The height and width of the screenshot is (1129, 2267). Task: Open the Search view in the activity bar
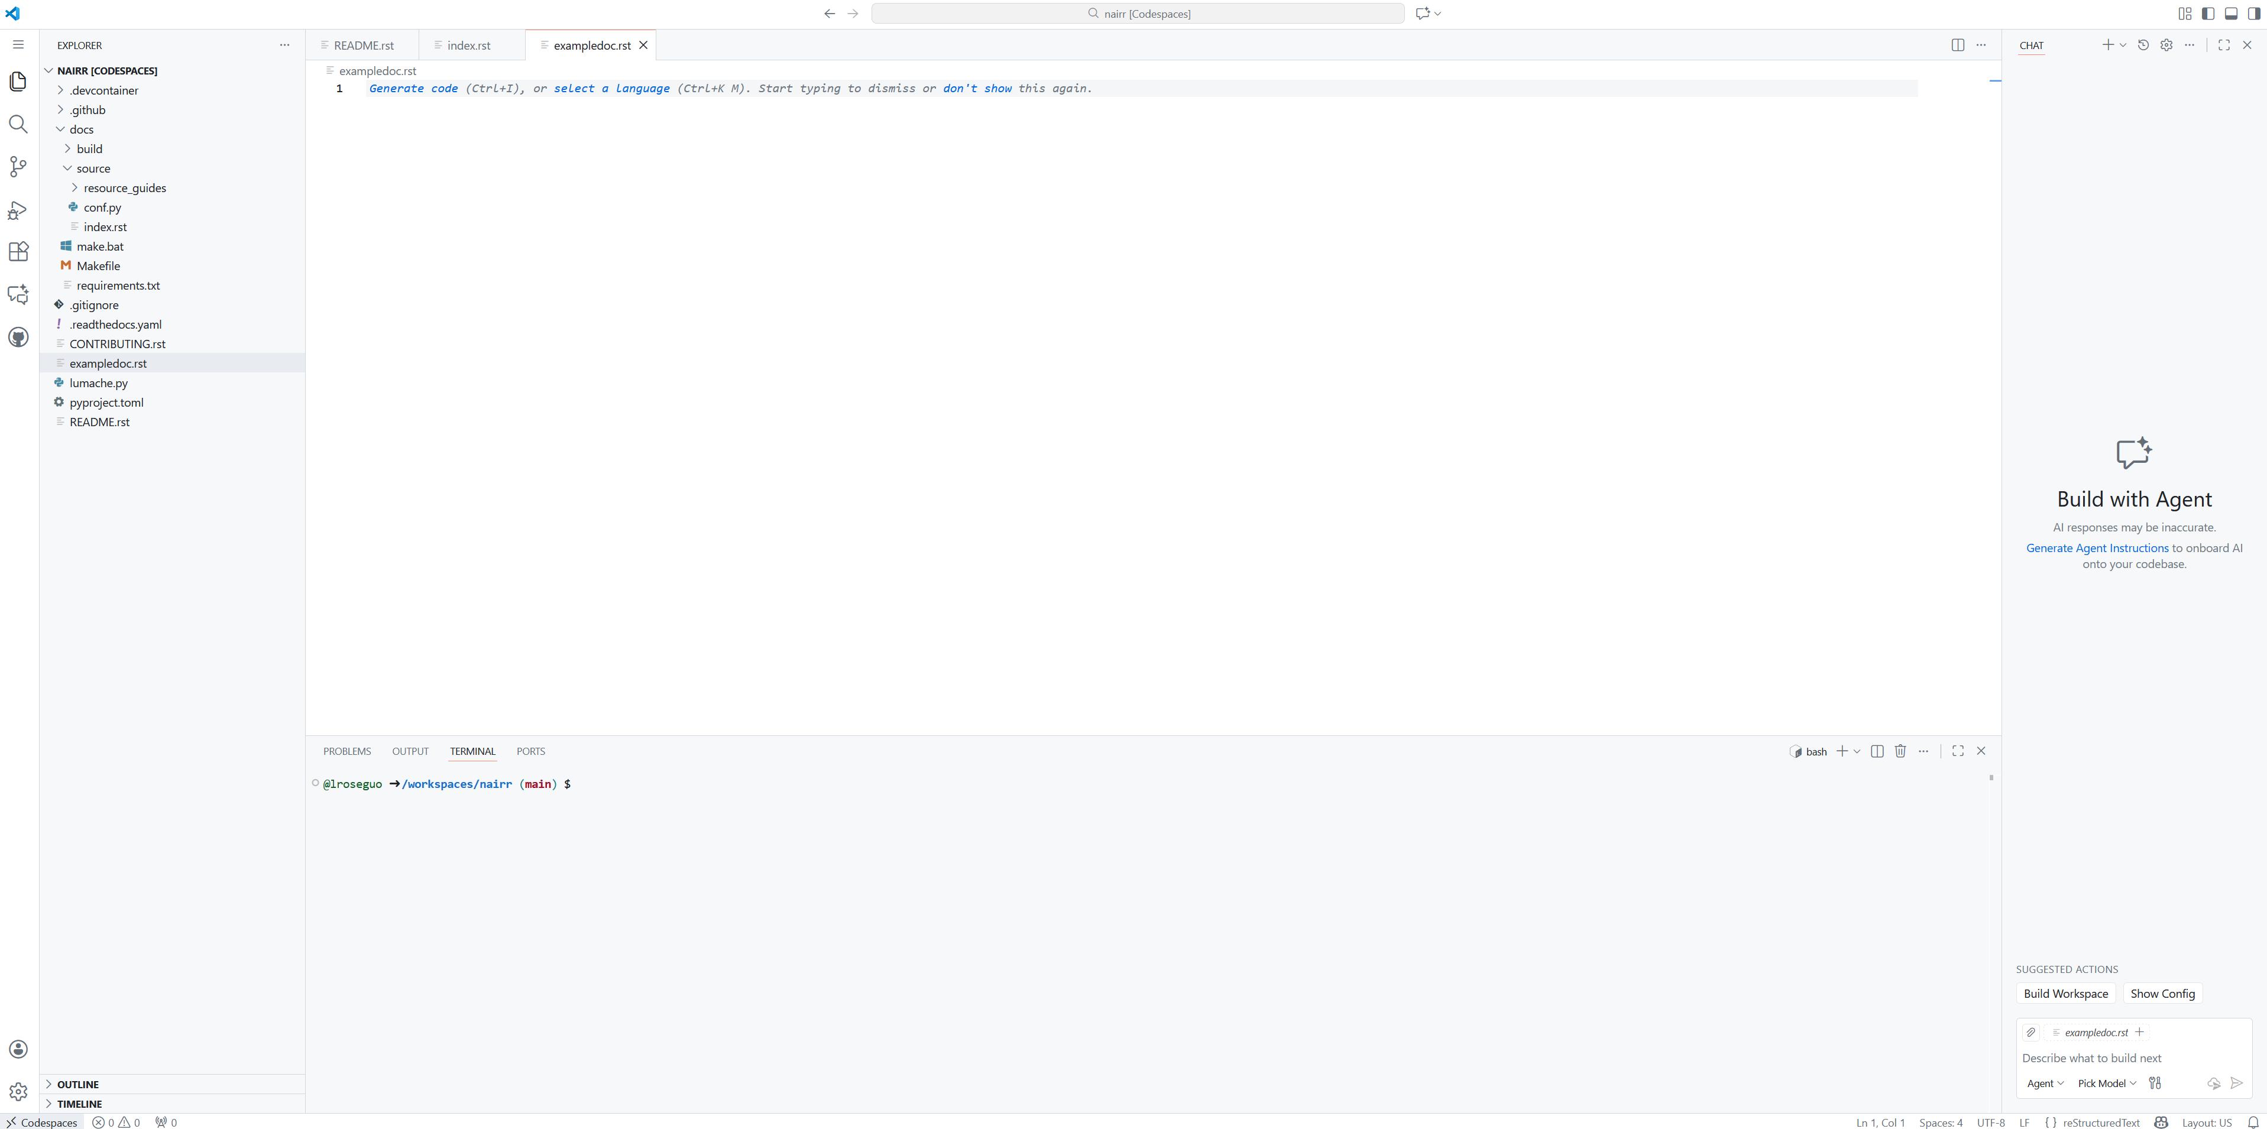pyautogui.click(x=18, y=124)
